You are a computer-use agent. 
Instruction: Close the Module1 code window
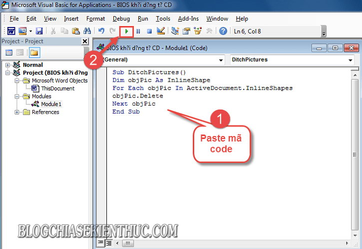pyautogui.click(x=351, y=48)
